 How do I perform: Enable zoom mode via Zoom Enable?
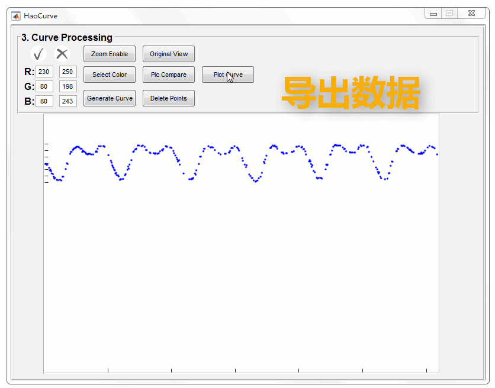click(x=109, y=54)
